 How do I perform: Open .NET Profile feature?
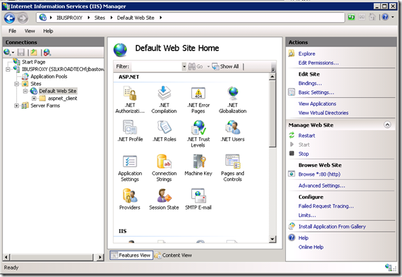tap(130, 131)
